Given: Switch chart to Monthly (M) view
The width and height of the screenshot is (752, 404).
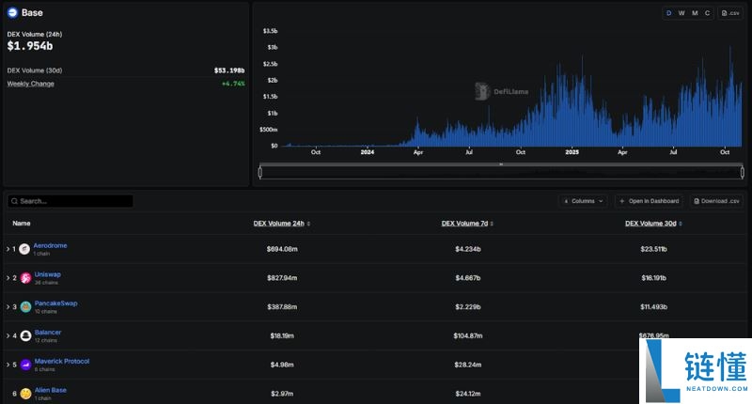Looking at the screenshot, I should tap(695, 13).
